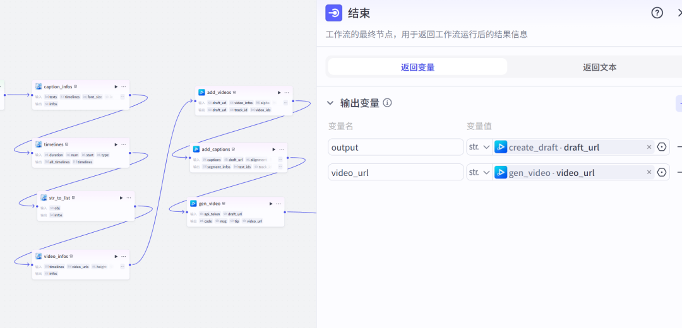Click duration input tag on timelines node
This screenshot has height=328, width=682.
tap(54, 155)
